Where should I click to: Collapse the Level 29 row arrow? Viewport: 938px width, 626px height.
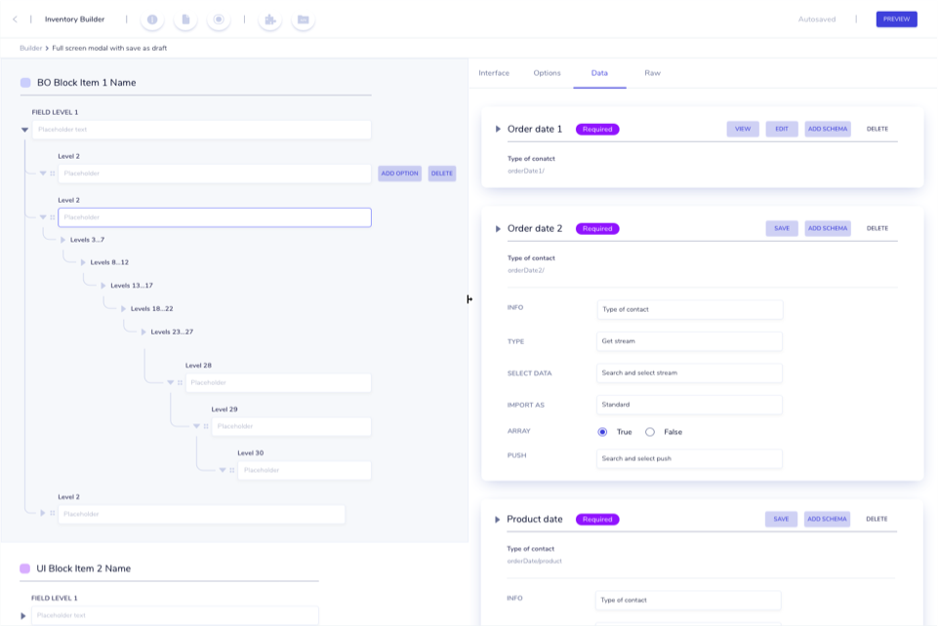click(196, 426)
